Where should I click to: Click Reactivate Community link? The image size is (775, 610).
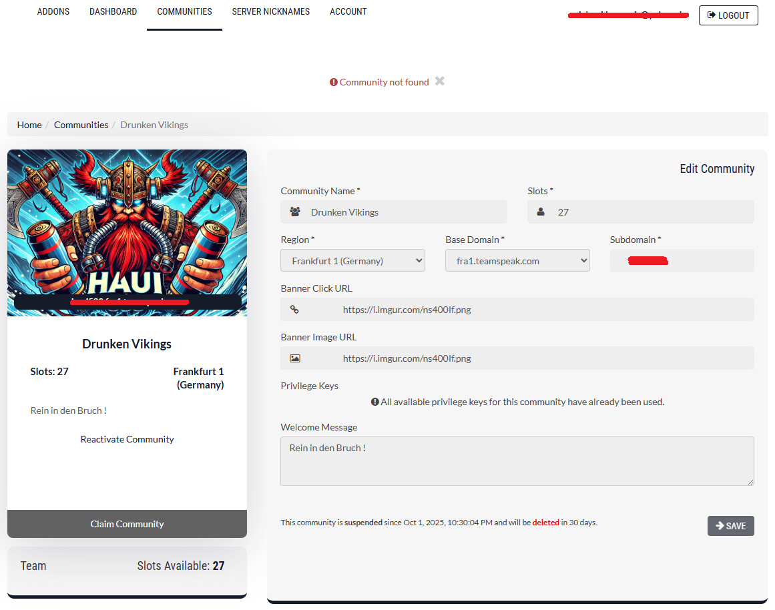point(127,439)
